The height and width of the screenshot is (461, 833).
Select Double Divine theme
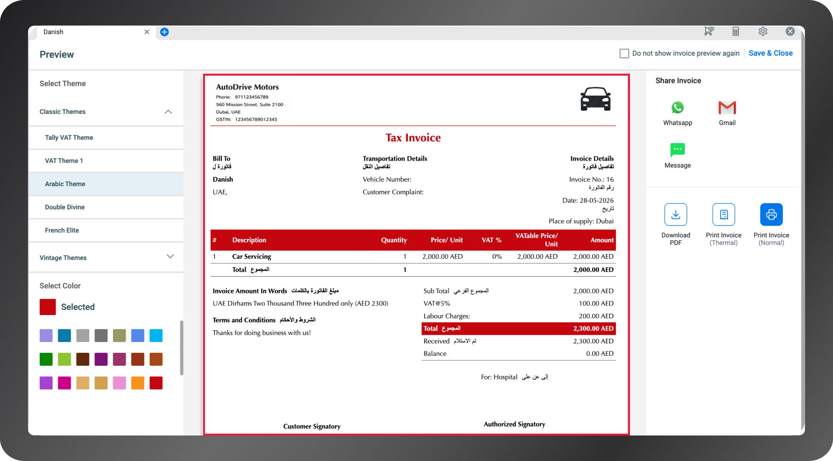click(106, 207)
